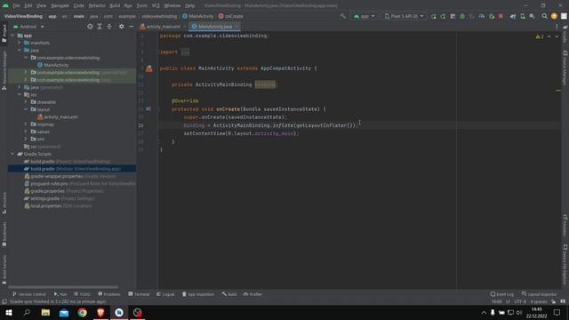
Task: Open the Terminal tool window
Action: tap(139, 294)
